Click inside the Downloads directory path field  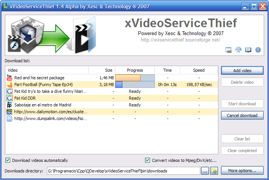tap(123, 171)
